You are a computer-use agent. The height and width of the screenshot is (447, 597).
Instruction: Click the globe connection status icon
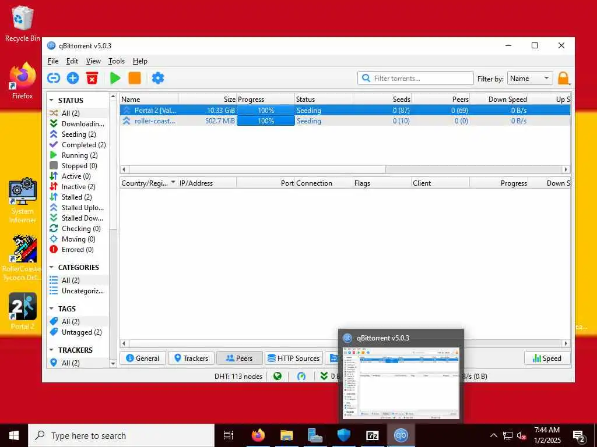[x=278, y=377]
